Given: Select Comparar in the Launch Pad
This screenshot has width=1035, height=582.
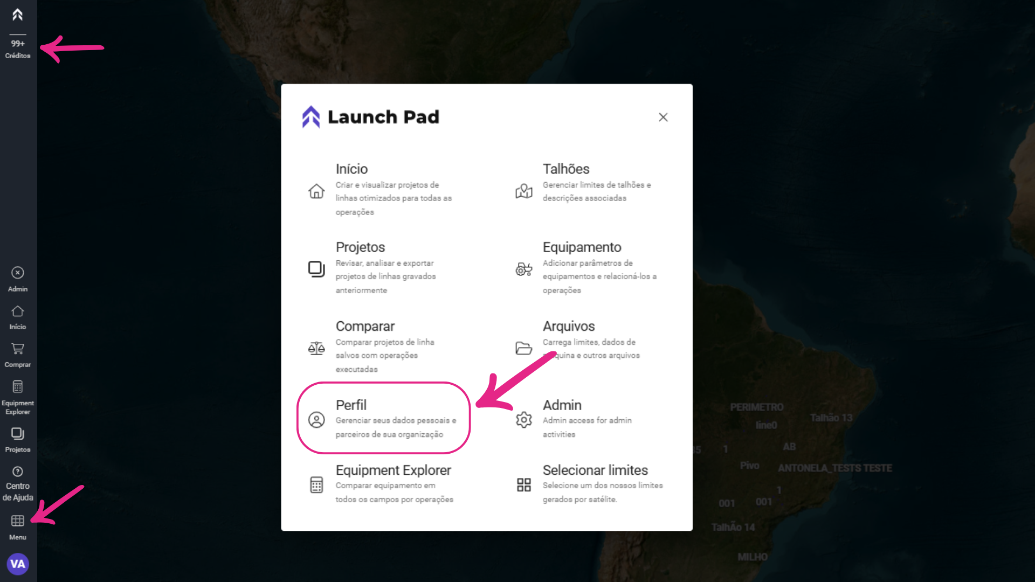Looking at the screenshot, I should pyautogui.click(x=365, y=326).
